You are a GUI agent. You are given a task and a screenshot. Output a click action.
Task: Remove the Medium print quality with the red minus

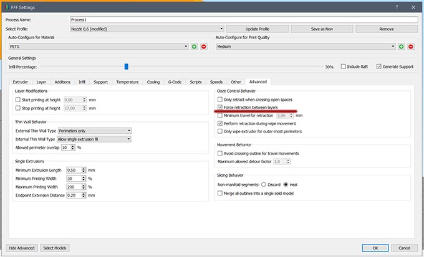coord(411,47)
